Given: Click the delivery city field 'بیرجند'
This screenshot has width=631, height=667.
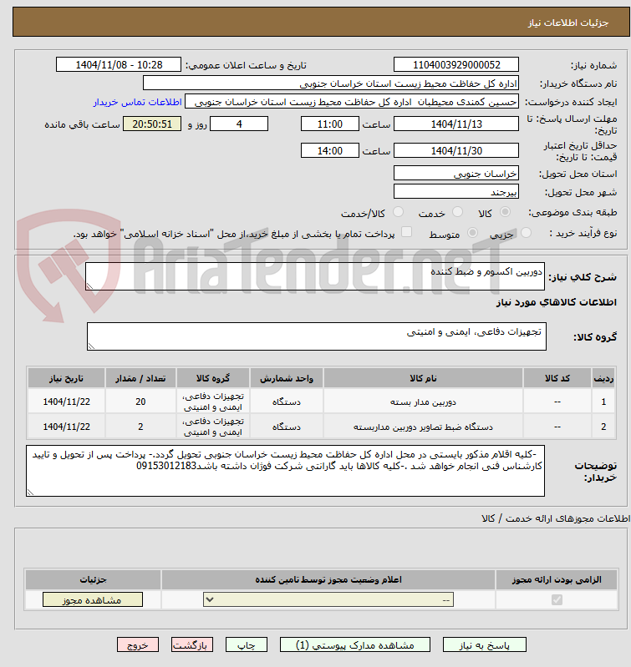Looking at the screenshot, I should coord(456,191).
